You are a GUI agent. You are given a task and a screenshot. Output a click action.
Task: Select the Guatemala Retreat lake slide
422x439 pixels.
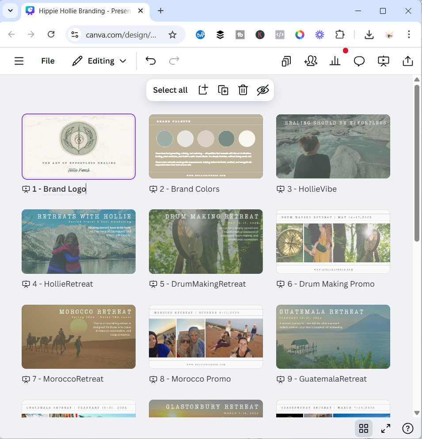(x=333, y=337)
